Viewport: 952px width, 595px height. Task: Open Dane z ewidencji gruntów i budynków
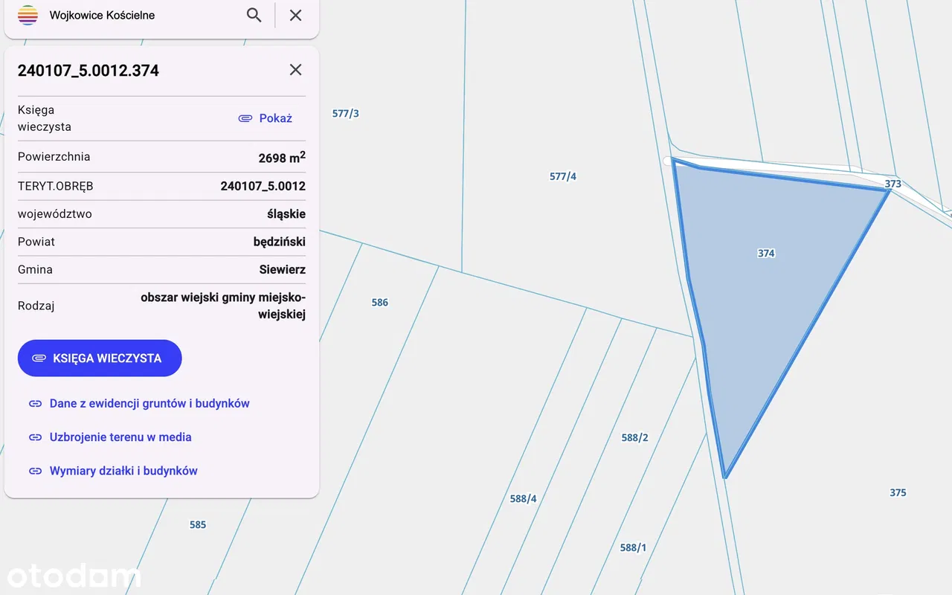(x=149, y=404)
